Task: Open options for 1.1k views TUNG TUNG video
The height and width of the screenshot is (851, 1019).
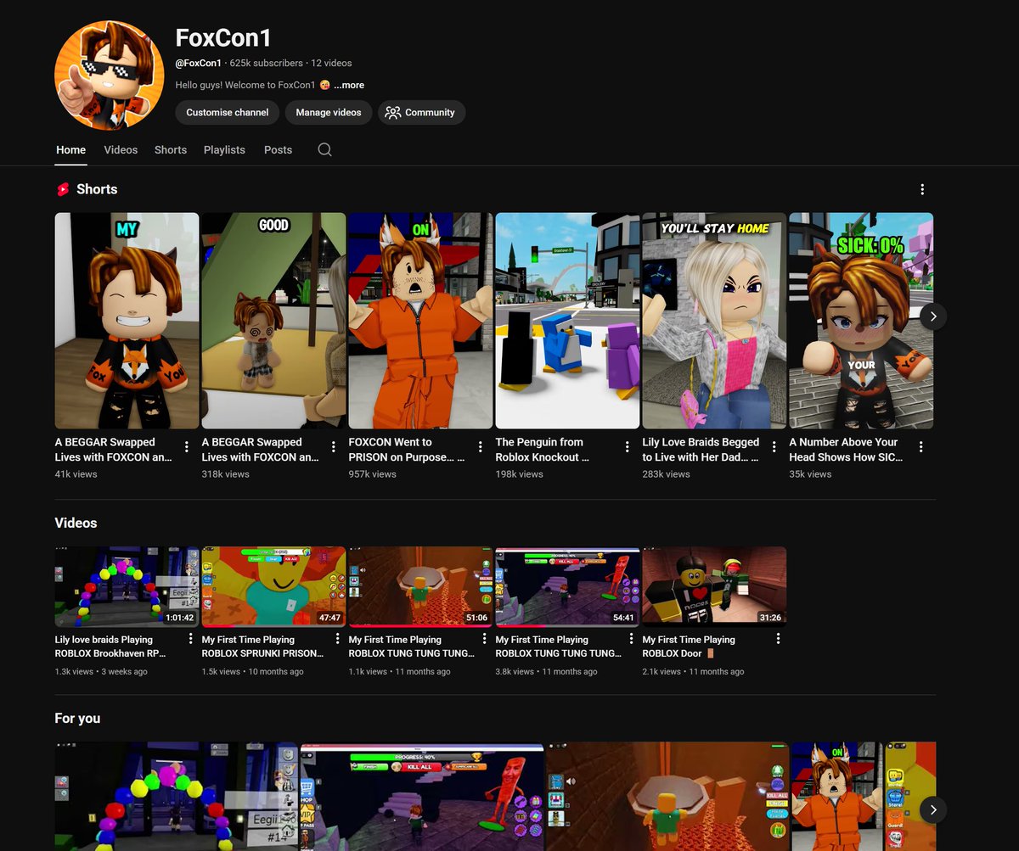Action: point(484,639)
